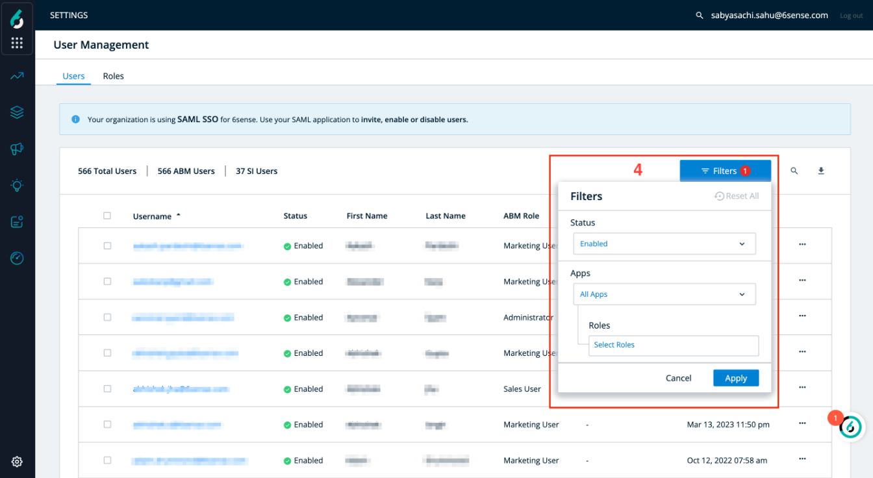Click the Oct 12, 2022 07:58 am date
This screenshot has width=873, height=478.
(x=727, y=460)
